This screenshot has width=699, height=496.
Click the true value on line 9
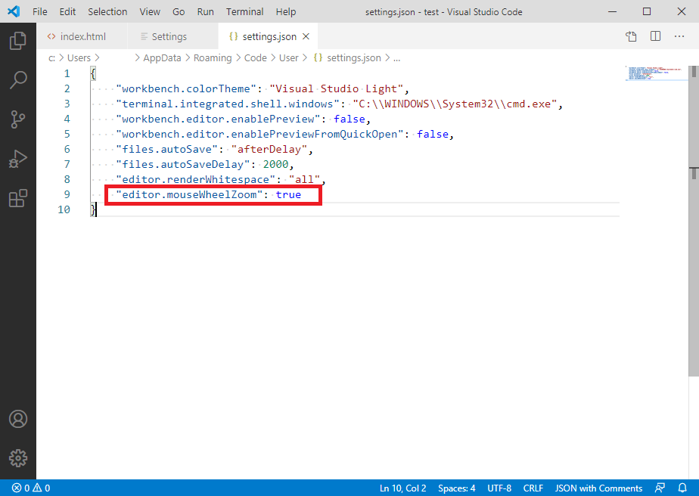(288, 195)
